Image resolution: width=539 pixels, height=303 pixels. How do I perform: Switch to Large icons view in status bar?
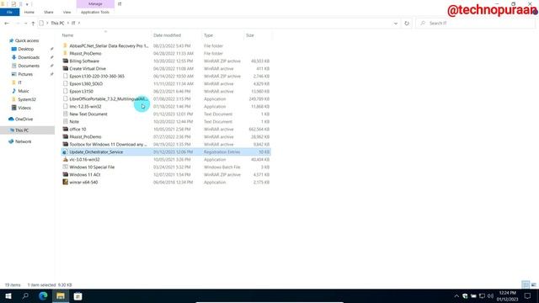(x=533, y=284)
